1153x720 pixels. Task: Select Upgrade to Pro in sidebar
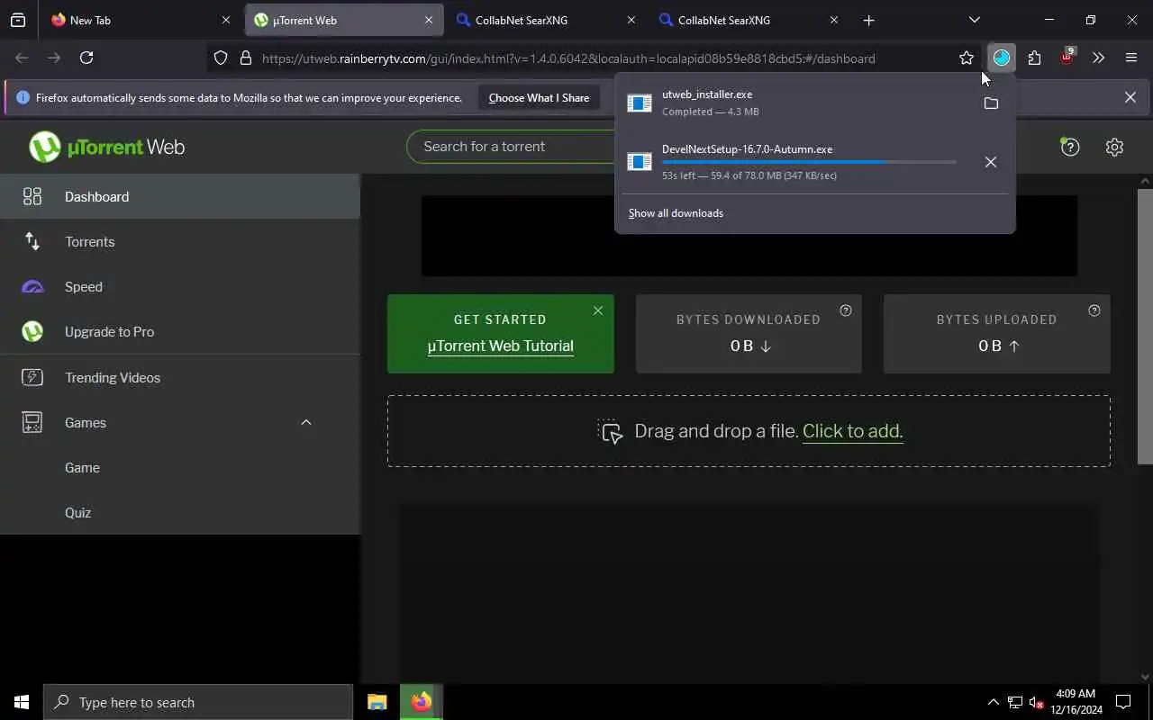180,331
